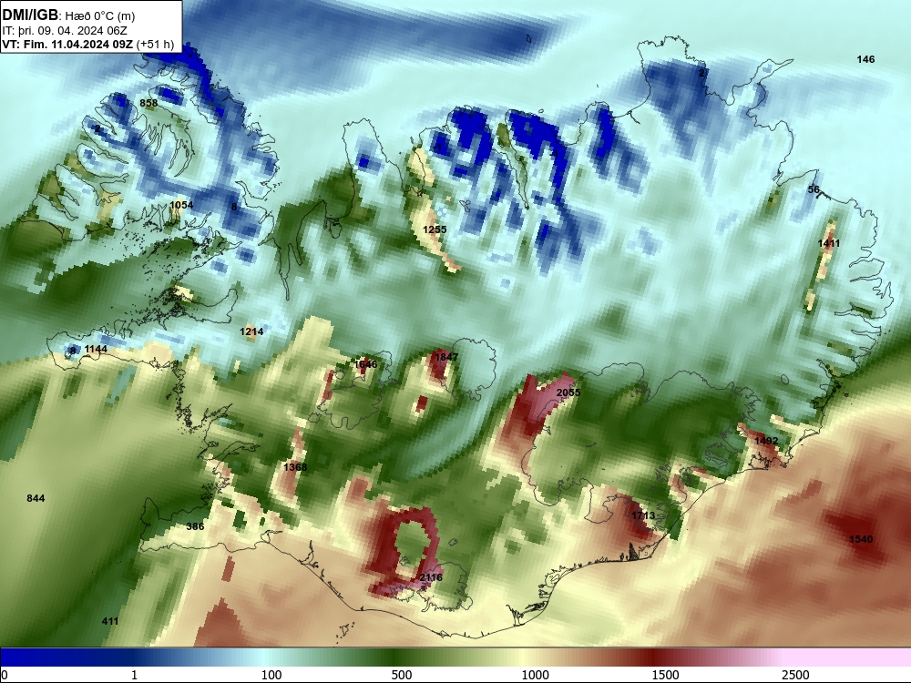911x683 pixels.
Task: Click the DMI/IGB title text
Action: click(x=30, y=15)
